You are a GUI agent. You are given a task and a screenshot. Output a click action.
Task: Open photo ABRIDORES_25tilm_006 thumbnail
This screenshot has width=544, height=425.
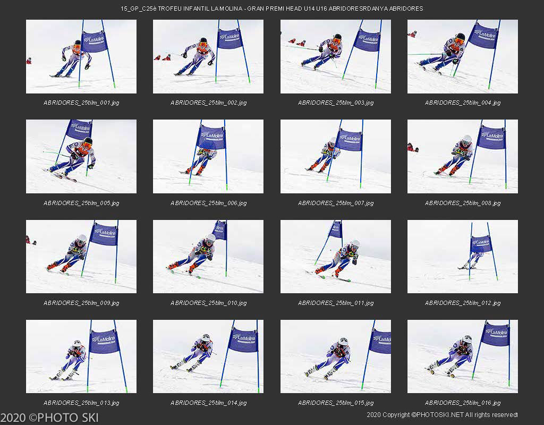[x=208, y=156]
